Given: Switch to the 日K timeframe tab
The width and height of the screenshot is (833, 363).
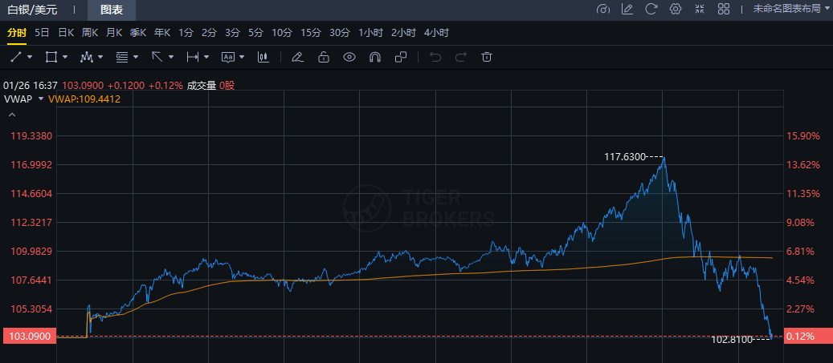Looking at the screenshot, I should click(66, 33).
